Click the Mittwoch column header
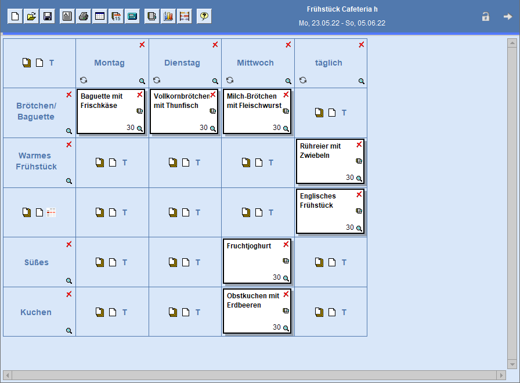This screenshot has height=383, width=520. (254, 63)
